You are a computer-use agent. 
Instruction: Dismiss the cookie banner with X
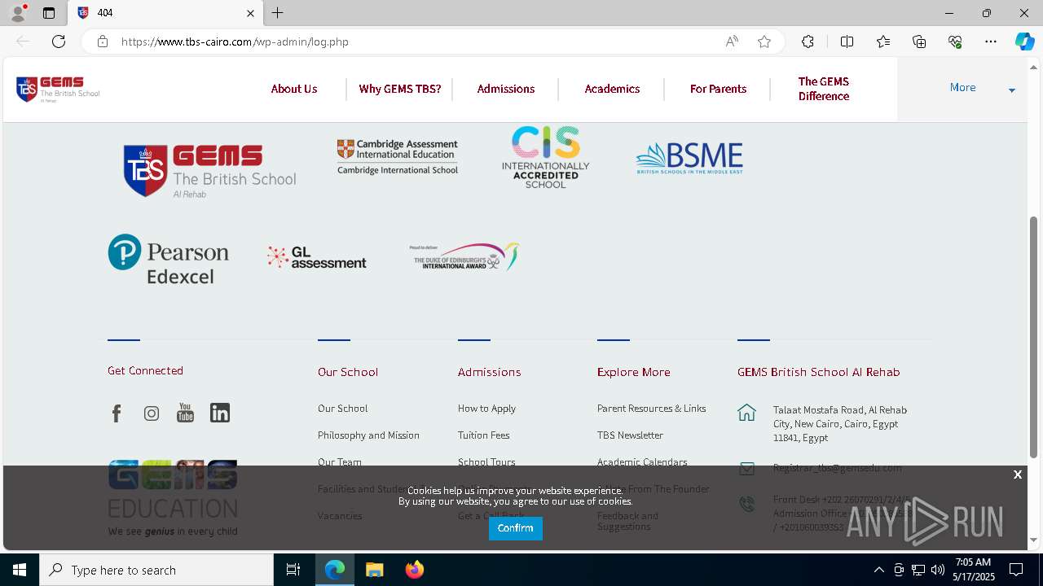pyautogui.click(x=1017, y=474)
